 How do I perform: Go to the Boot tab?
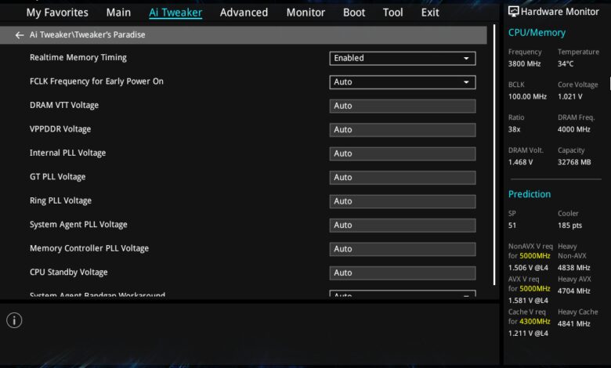pos(354,13)
